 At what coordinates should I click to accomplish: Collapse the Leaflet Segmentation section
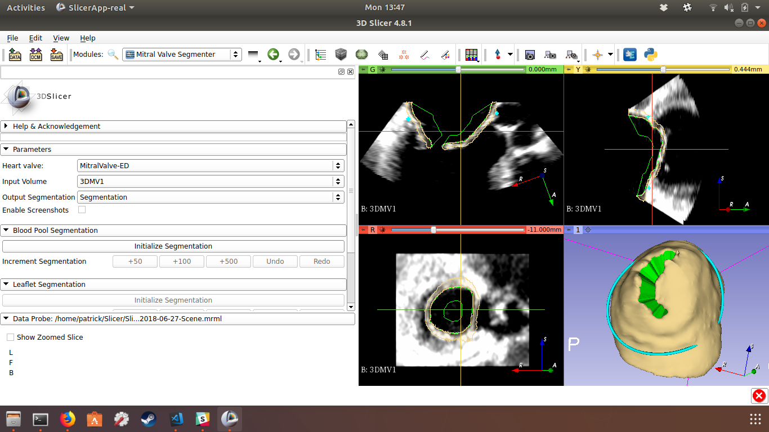(x=173, y=285)
